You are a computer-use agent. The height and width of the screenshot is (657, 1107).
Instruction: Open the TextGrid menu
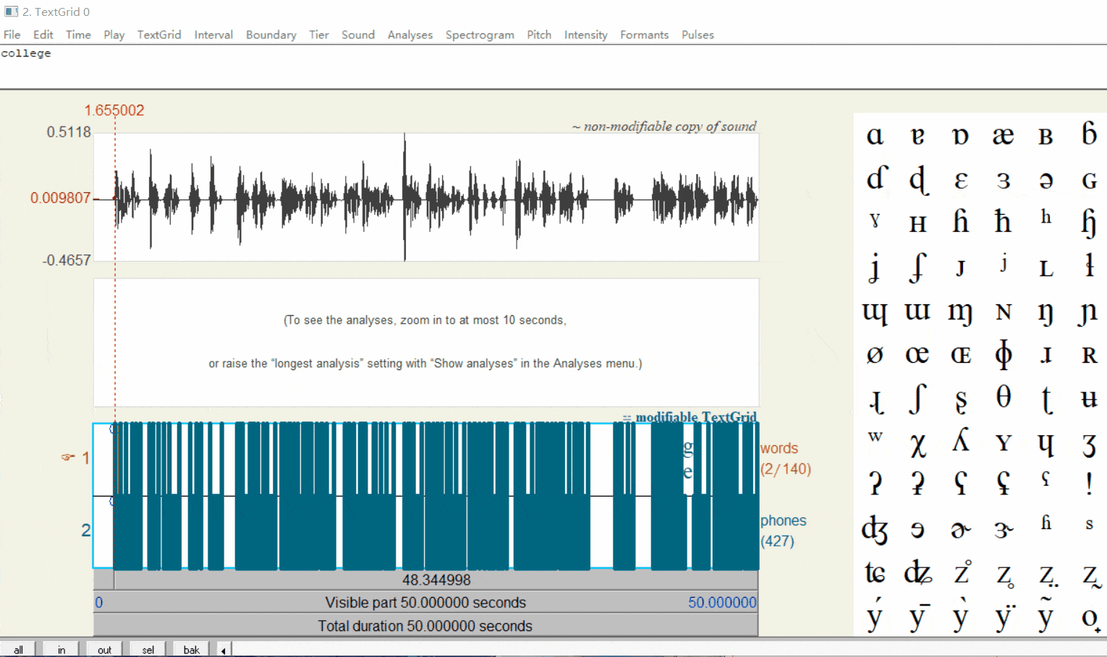coord(159,35)
